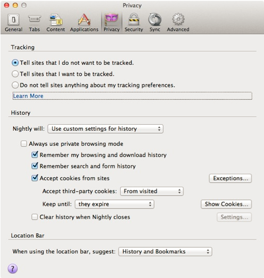Open the General preferences pane
264x278 pixels.
click(13, 23)
